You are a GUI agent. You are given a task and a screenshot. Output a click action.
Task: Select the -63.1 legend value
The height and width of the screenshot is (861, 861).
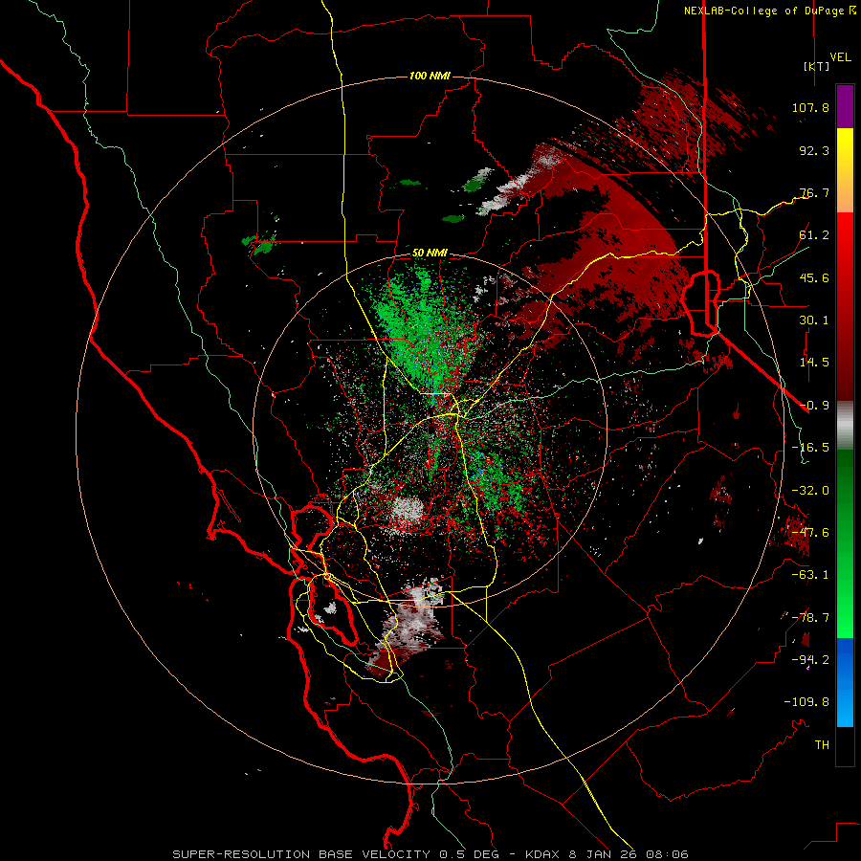tap(810, 575)
